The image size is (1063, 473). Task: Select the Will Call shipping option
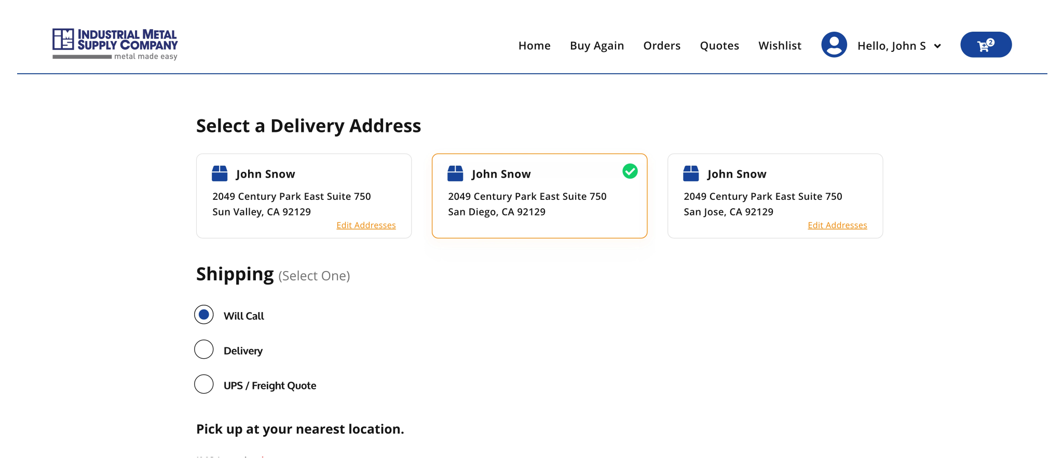point(204,315)
